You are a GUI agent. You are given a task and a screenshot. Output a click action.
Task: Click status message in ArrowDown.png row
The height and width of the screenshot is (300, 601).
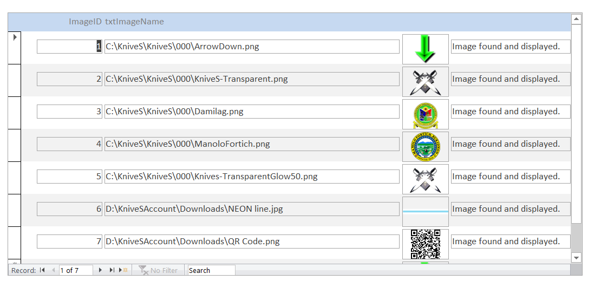(511, 47)
